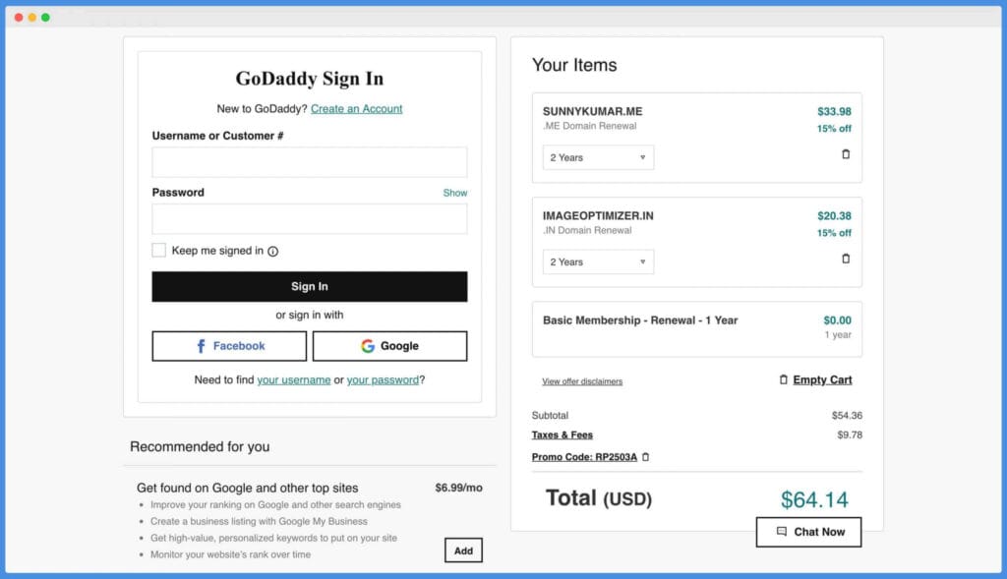
Task: Show the password text
Action: (x=454, y=193)
